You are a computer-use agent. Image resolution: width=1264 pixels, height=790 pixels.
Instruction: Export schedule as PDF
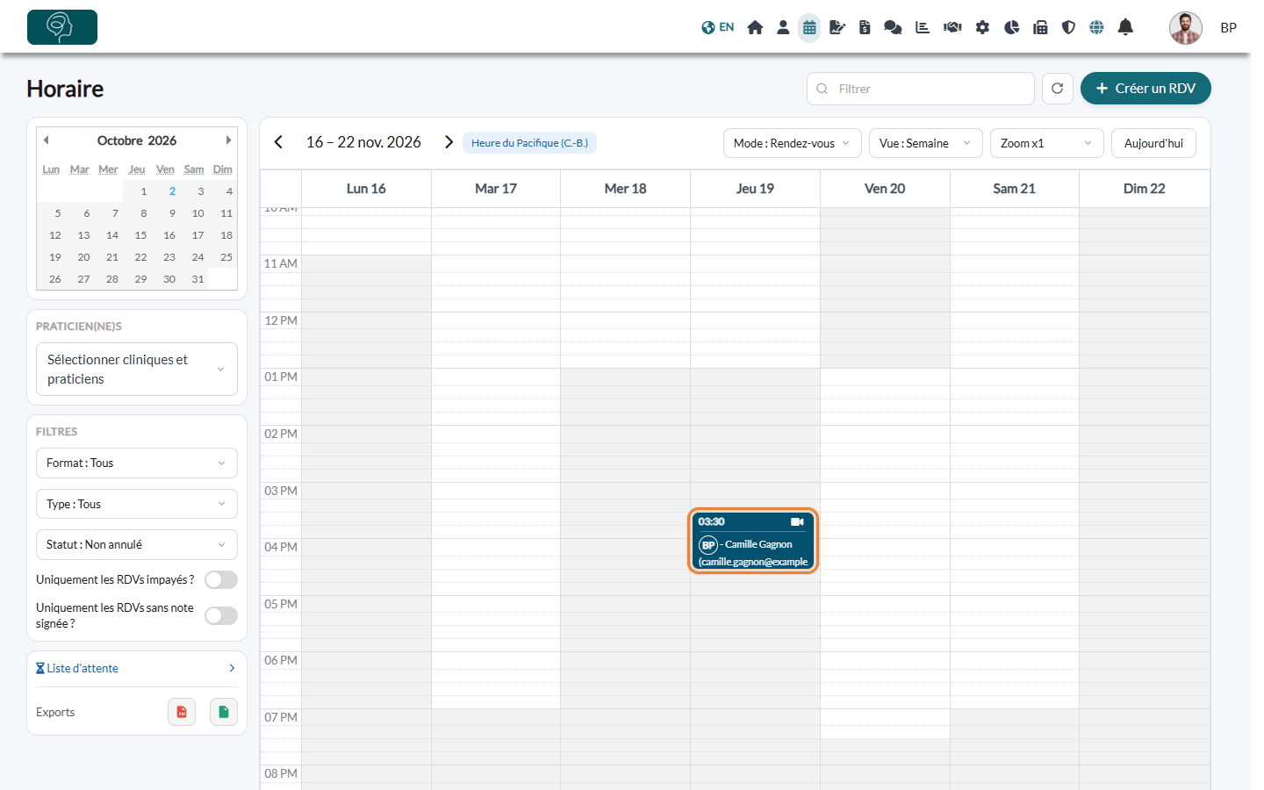click(182, 712)
